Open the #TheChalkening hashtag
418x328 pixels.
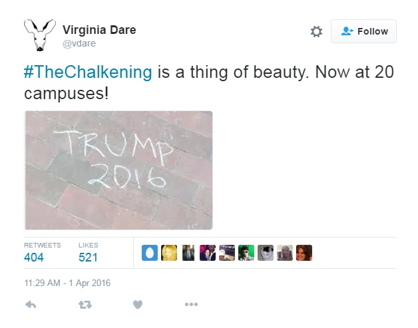(x=89, y=72)
